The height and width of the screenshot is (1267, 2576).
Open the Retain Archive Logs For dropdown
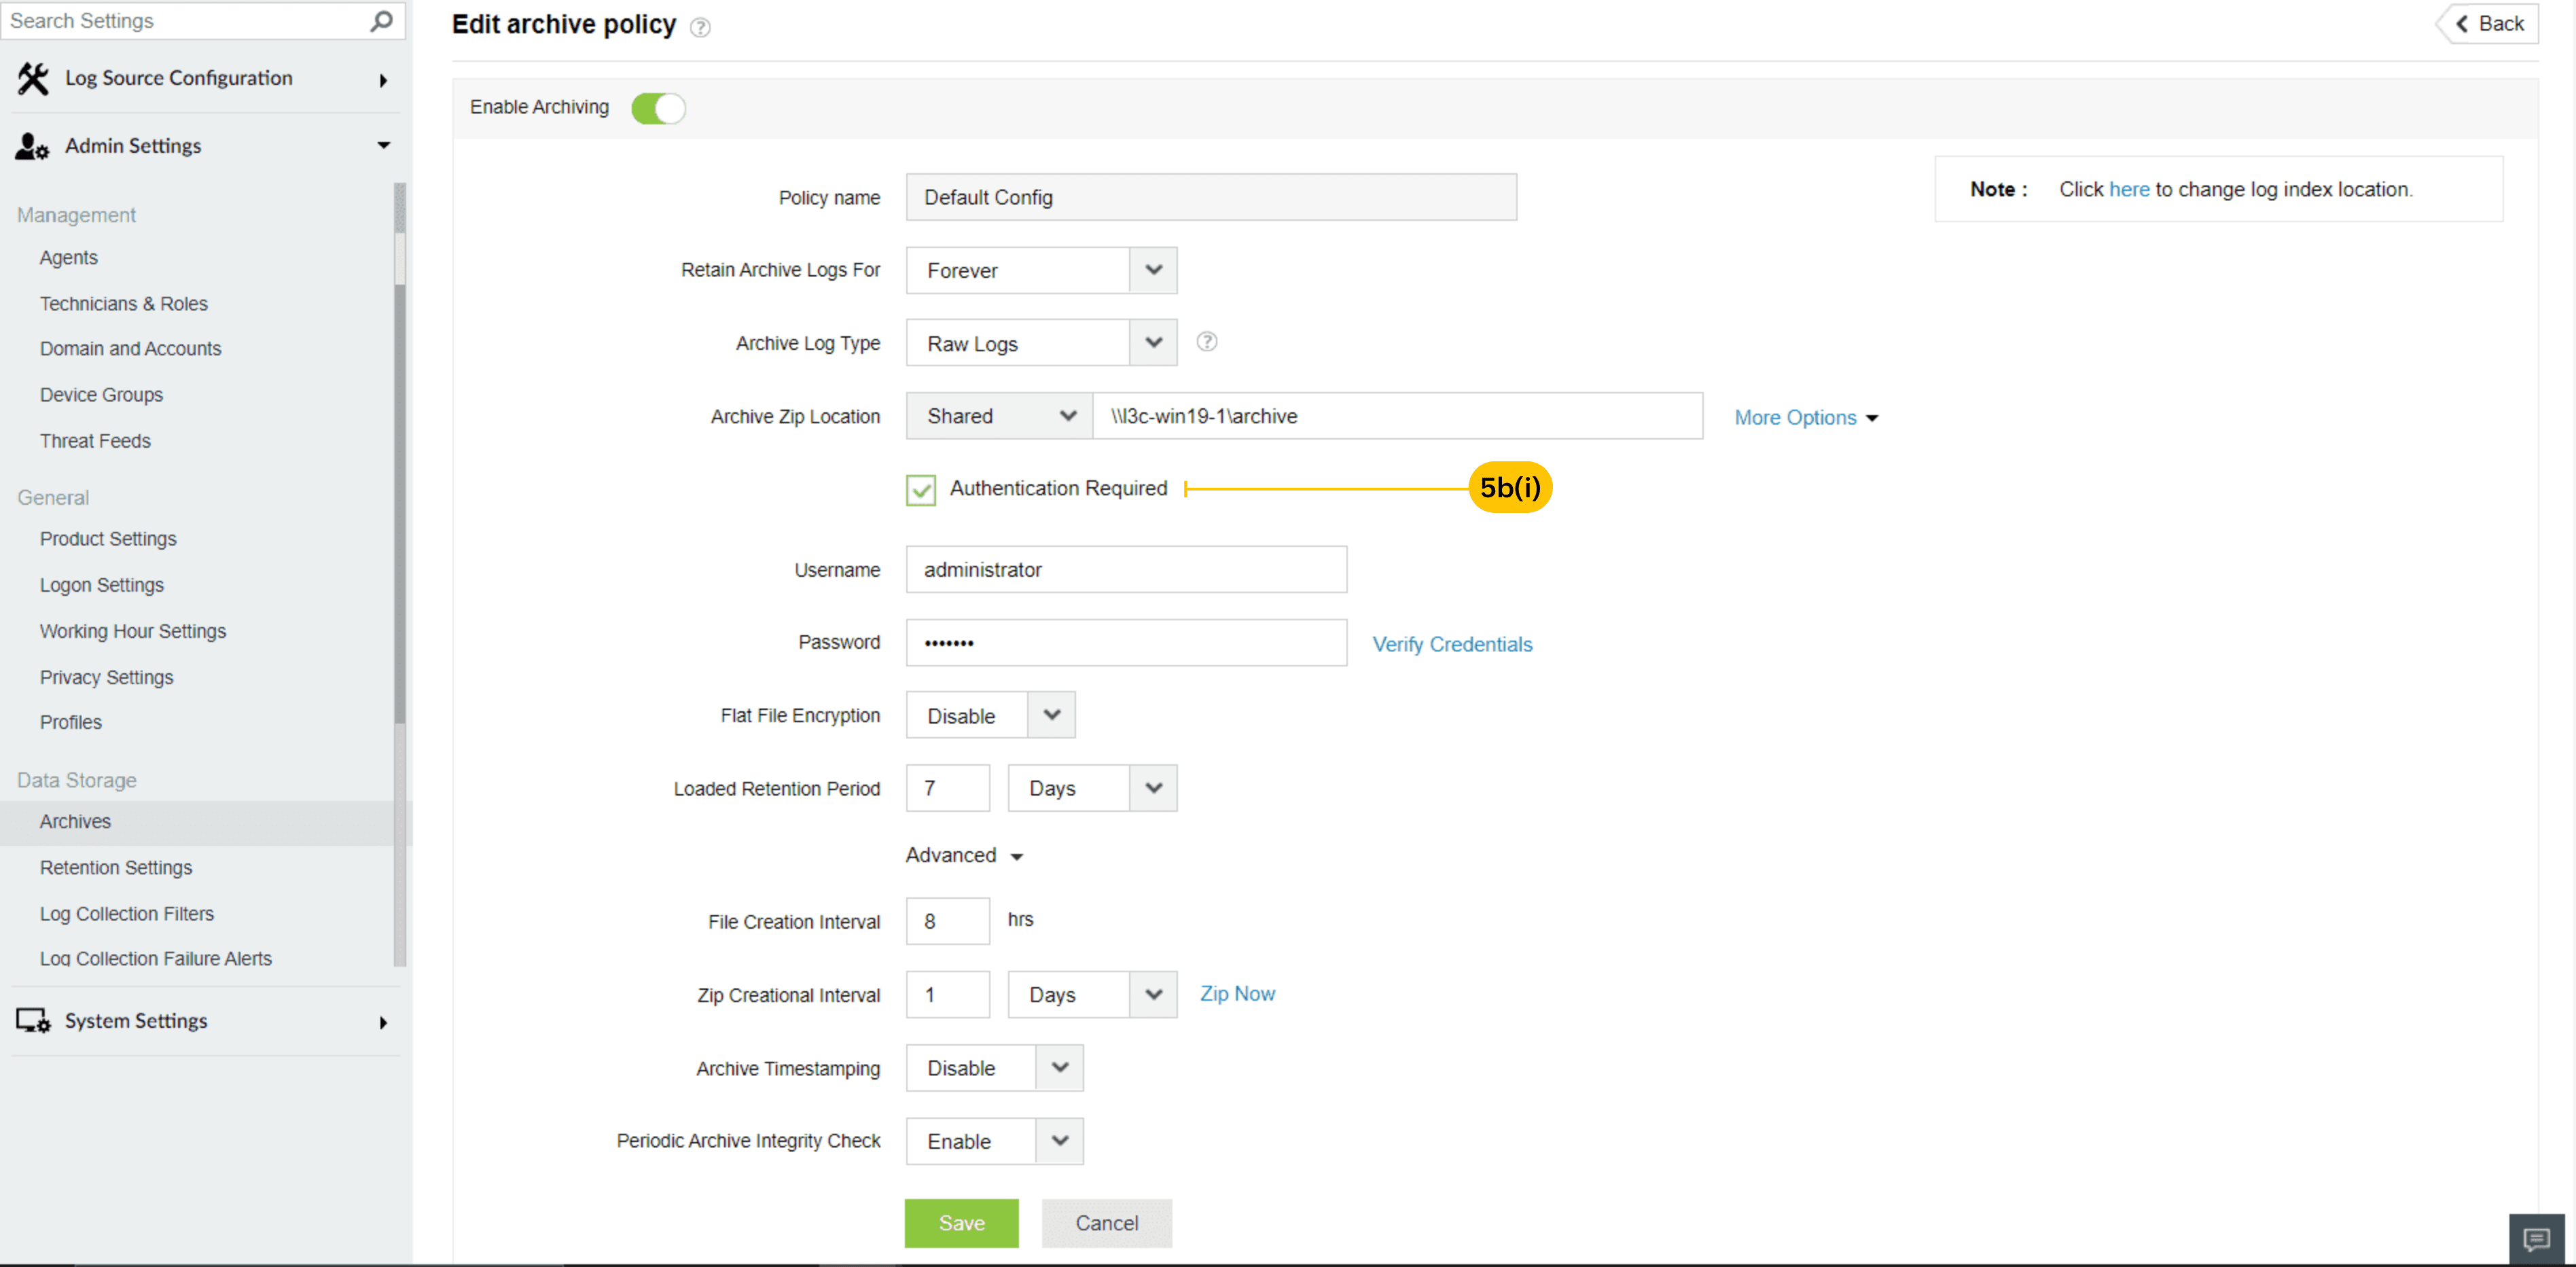(x=1041, y=270)
